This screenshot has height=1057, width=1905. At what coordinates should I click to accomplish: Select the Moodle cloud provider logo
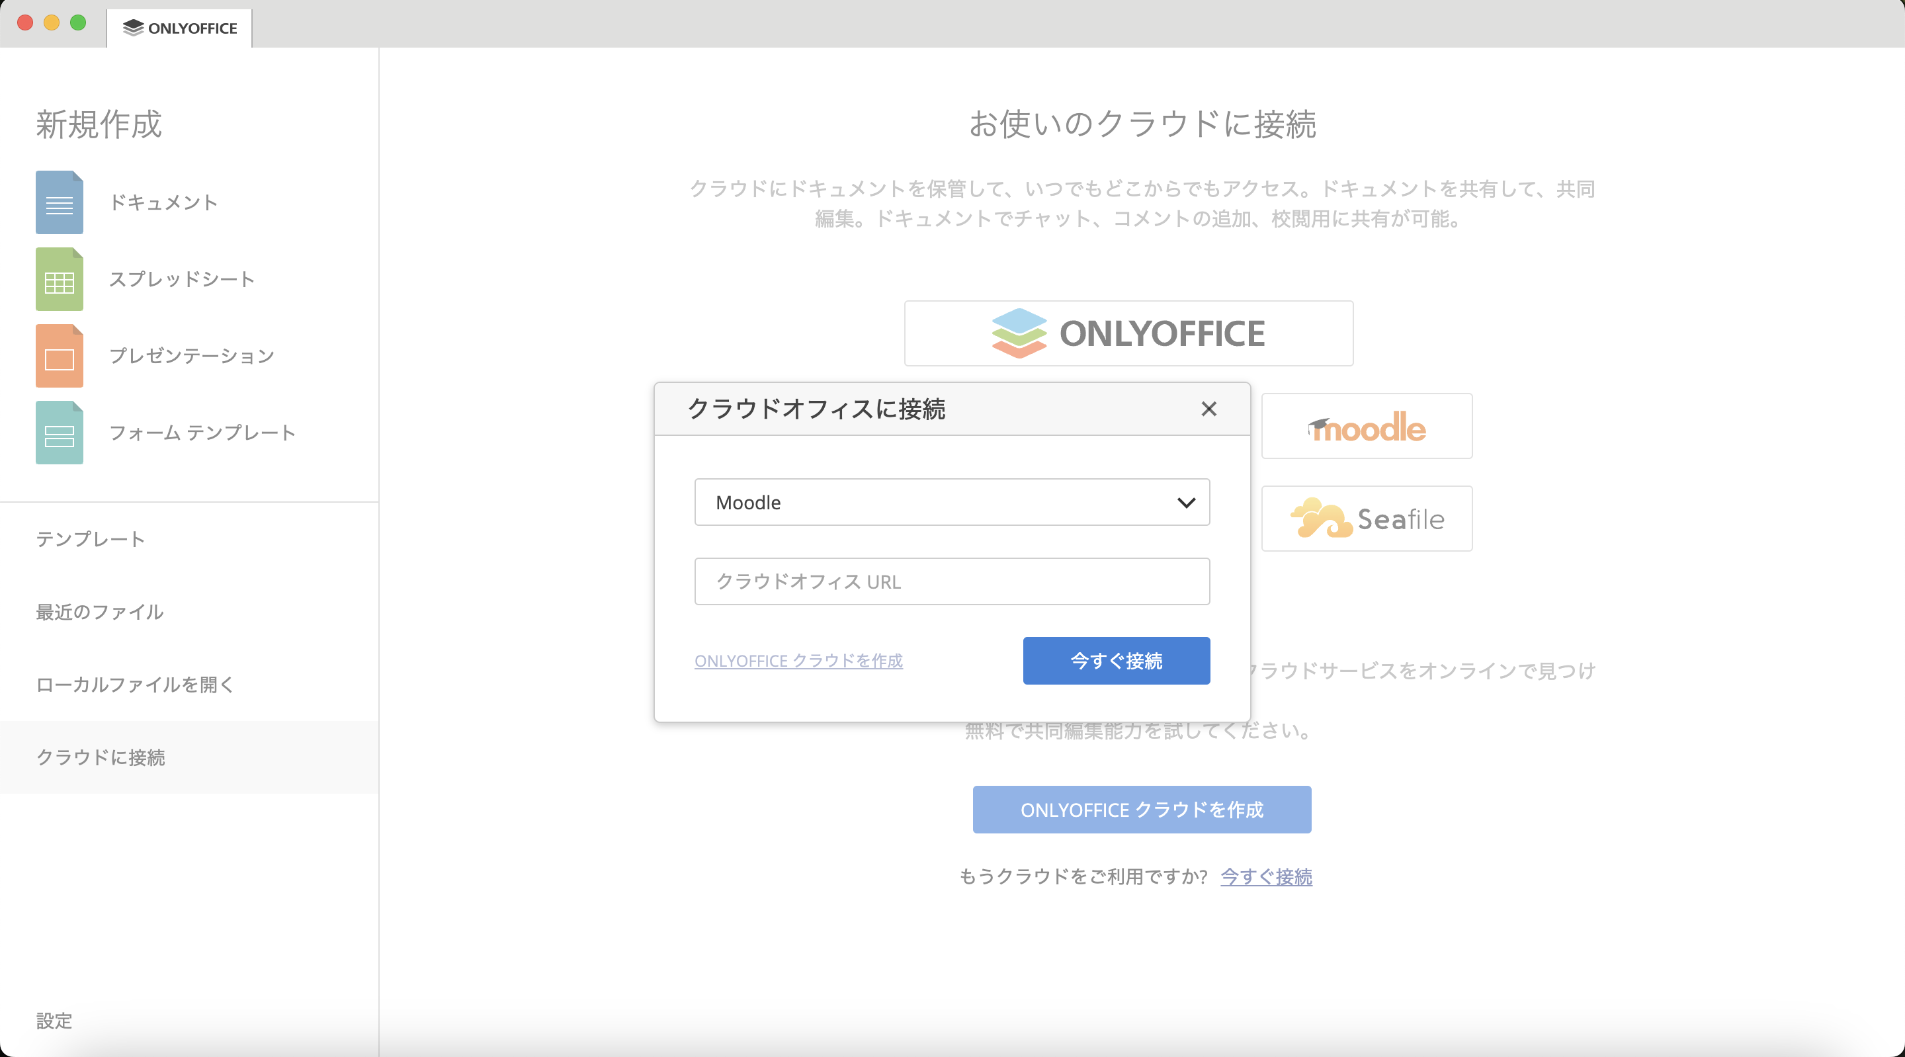click(x=1366, y=426)
